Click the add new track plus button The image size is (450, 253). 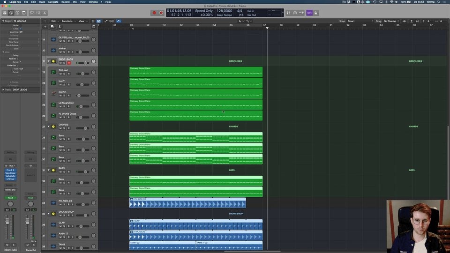point(45,27)
